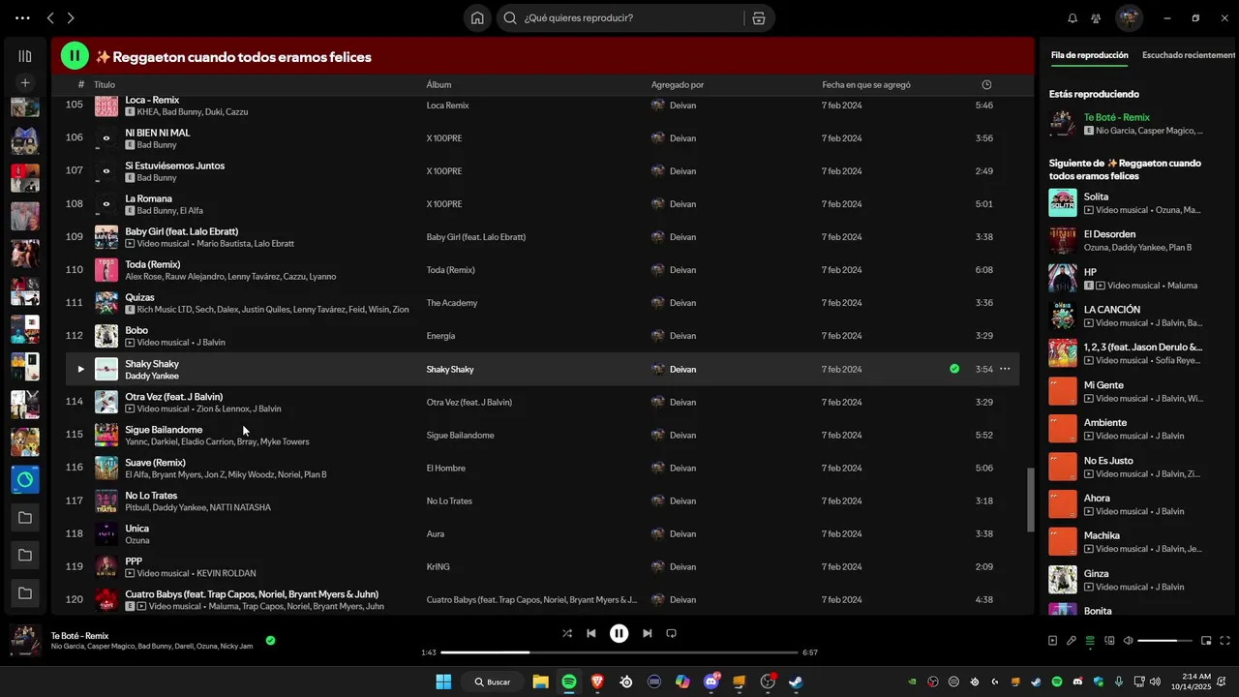Mute with the player bar volume speaker icon
This screenshot has height=697, width=1239.
coord(1128,640)
